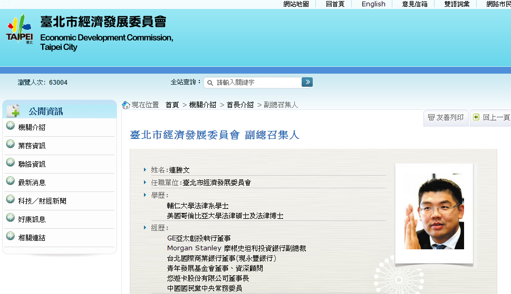Click the deputy convener portrait photo
Viewport: 511px width, 294px height.
434,211
